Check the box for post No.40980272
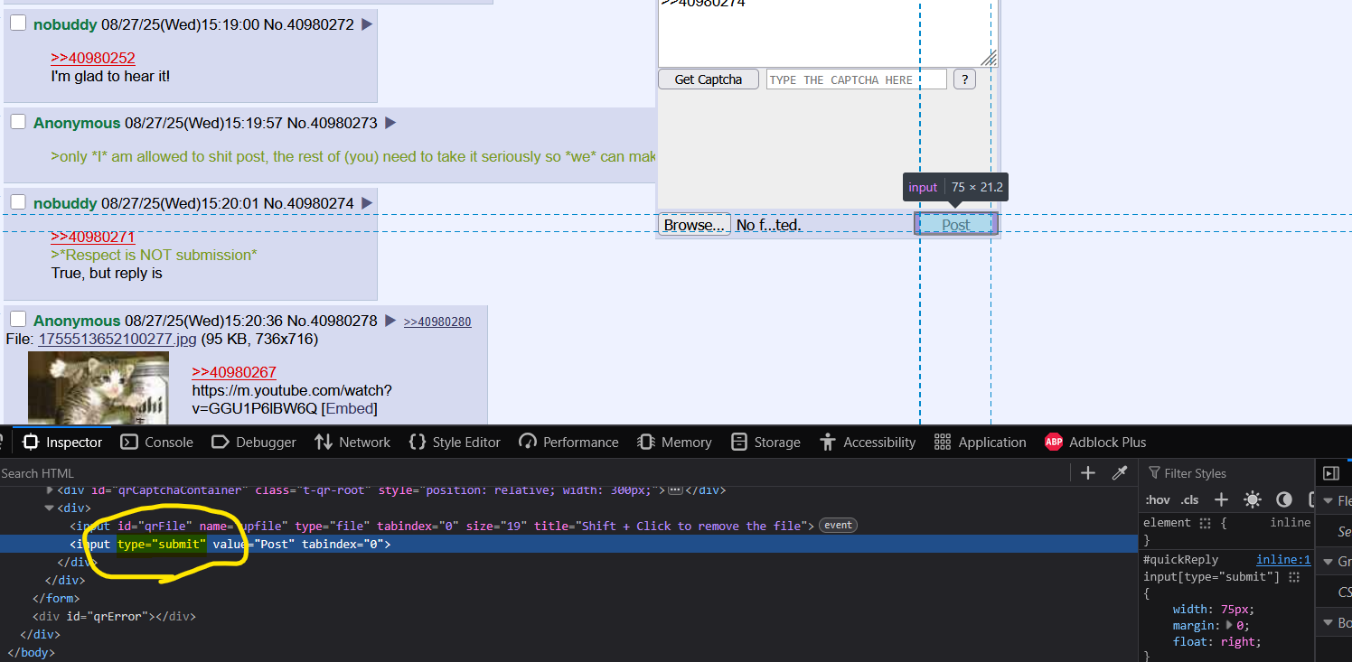Screen dimensions: 1352x662 click(x=18, y=23)
